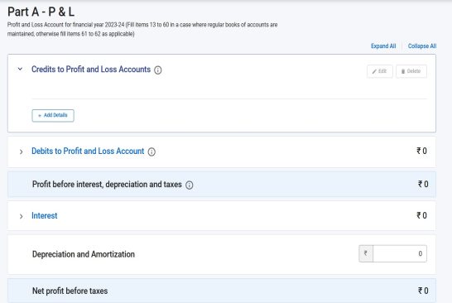This screenshot has height=303, width=452.
Task: Expand the Debits to Profit and Loss Account section
Action: coord(21,151)
